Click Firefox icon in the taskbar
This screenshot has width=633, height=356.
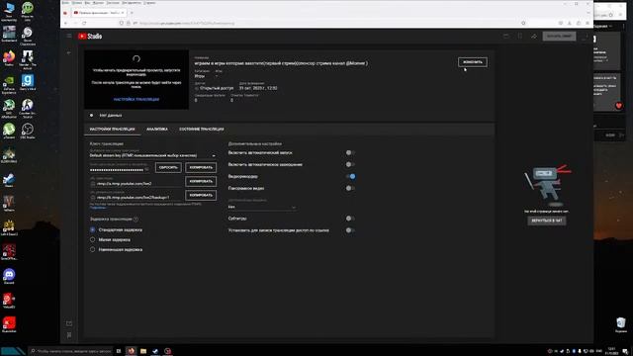(132, 351)
